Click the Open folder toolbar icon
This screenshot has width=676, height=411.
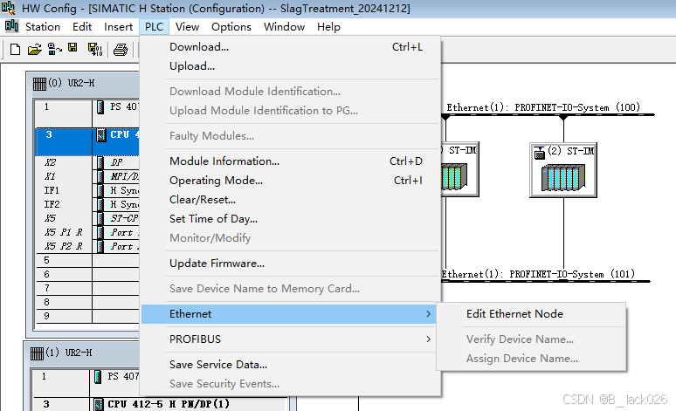[34, 50]
